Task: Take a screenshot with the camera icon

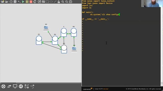Action: tap(71, 2)
